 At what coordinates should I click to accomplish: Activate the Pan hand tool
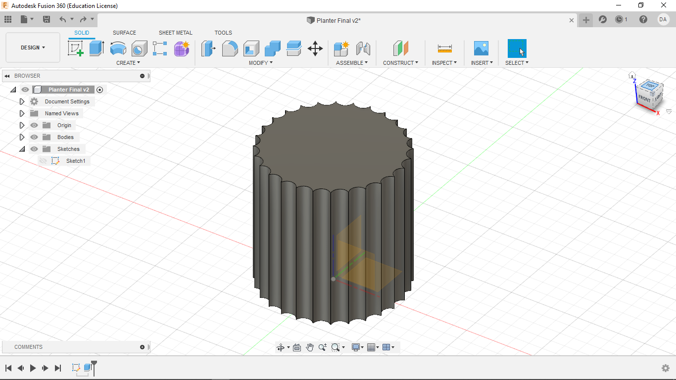click(x=310, y=347)
